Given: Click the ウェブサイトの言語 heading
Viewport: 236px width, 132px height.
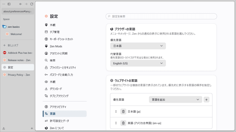Looking at the screenshot, I should pos(126,81).
